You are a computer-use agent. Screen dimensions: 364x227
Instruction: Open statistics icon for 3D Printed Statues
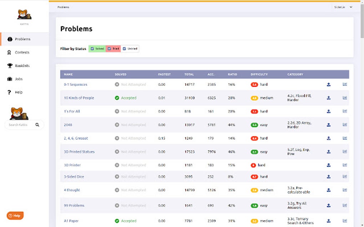point(345,151)
